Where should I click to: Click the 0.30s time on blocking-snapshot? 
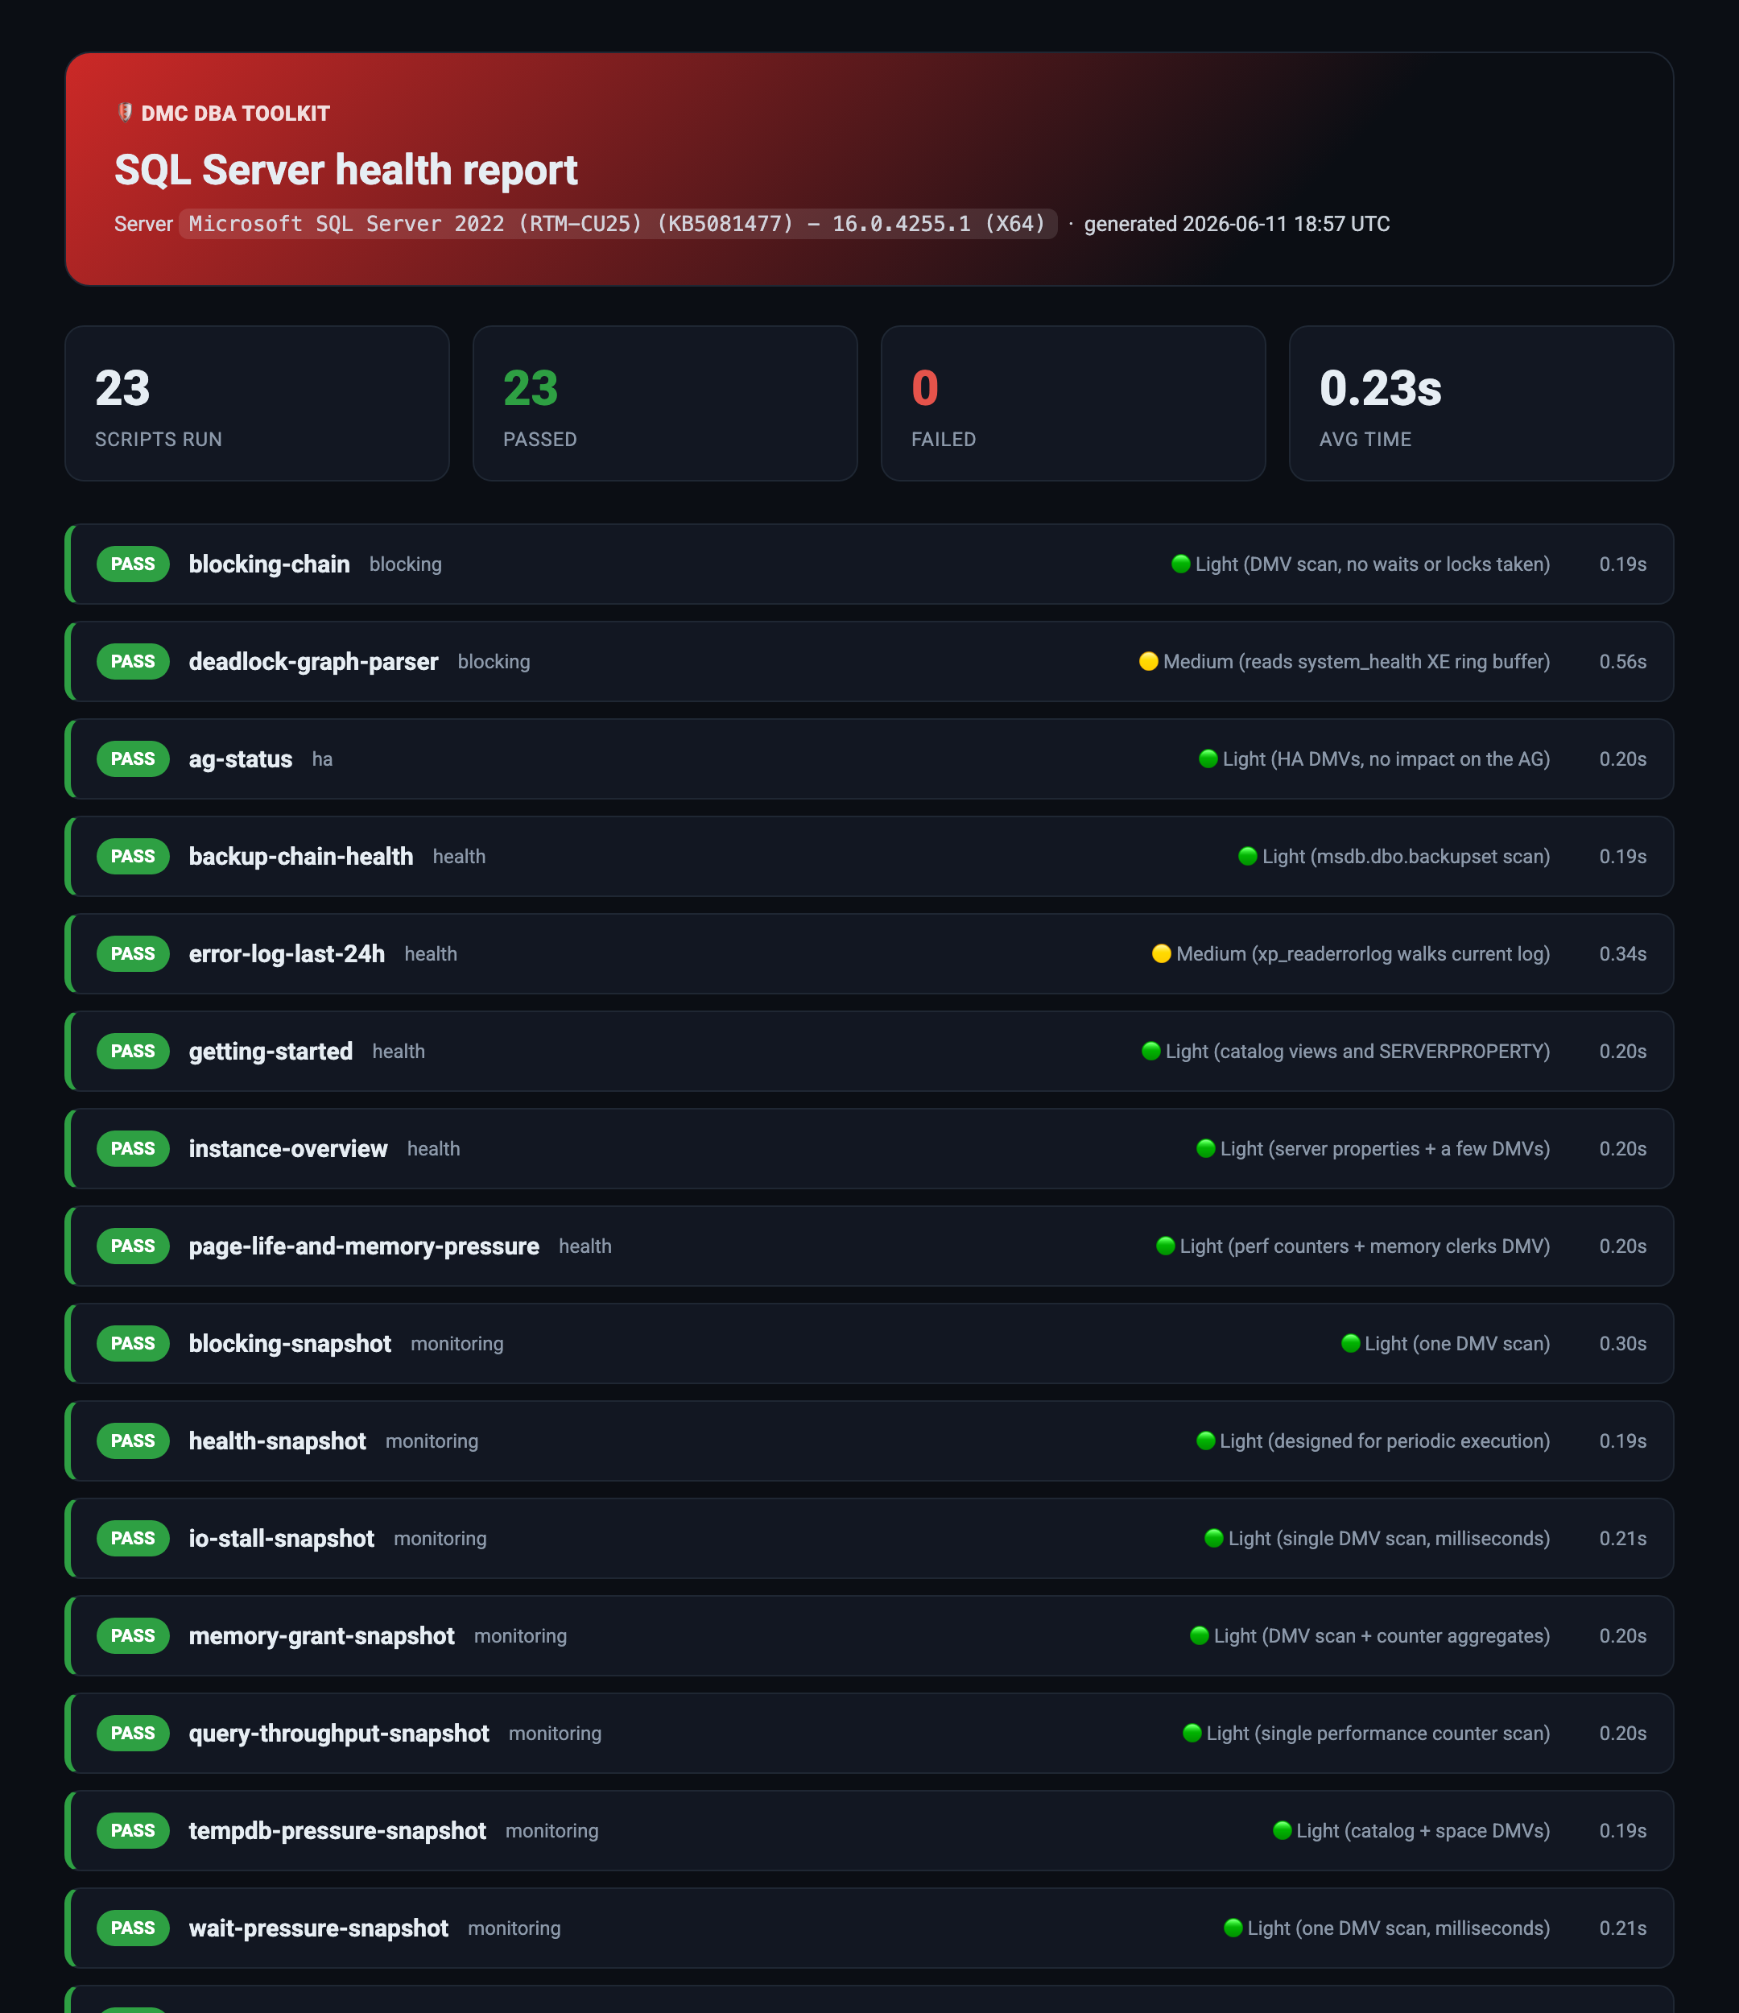[1622, 1344]
